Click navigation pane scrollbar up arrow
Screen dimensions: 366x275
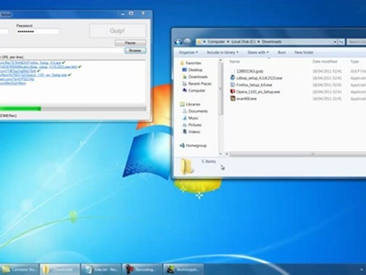pos(220,60)
